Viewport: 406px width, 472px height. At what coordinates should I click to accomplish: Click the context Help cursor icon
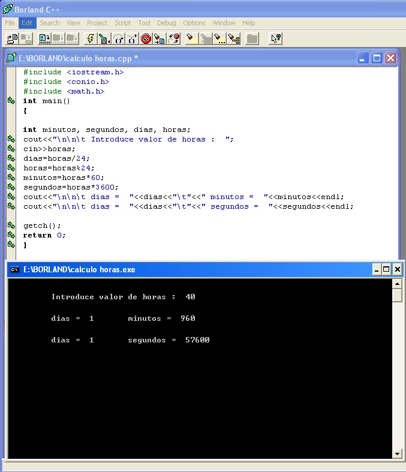[275, 39]
